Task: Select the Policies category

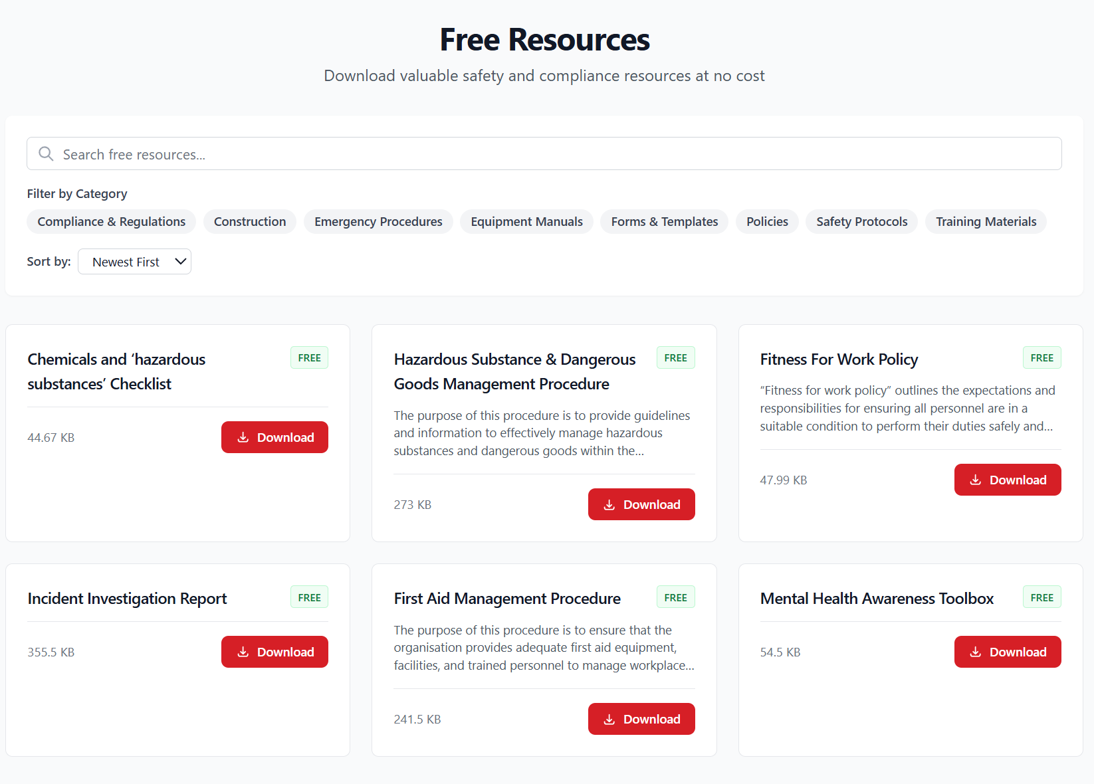Action: tap(767, 221)
